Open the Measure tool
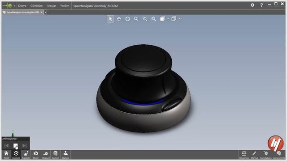The height and width of the screenshot is (161, 287). coord(46,155)
